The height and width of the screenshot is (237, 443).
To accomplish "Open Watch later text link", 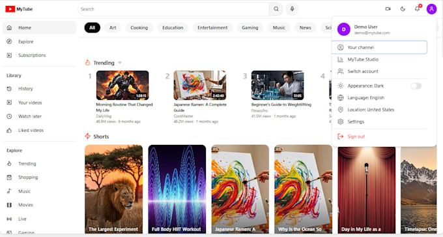I will [30, 116].
